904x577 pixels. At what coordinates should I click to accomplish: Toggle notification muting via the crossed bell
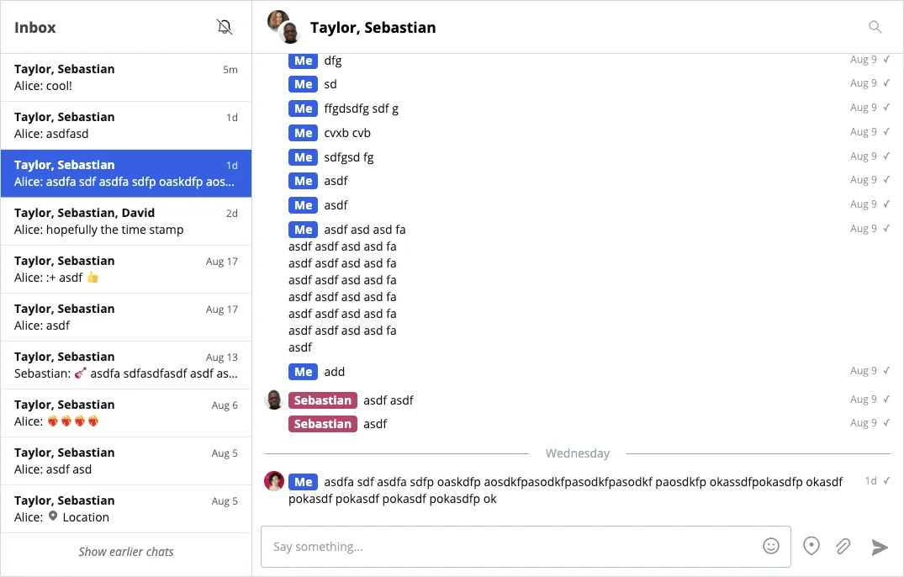click(225, 26)
